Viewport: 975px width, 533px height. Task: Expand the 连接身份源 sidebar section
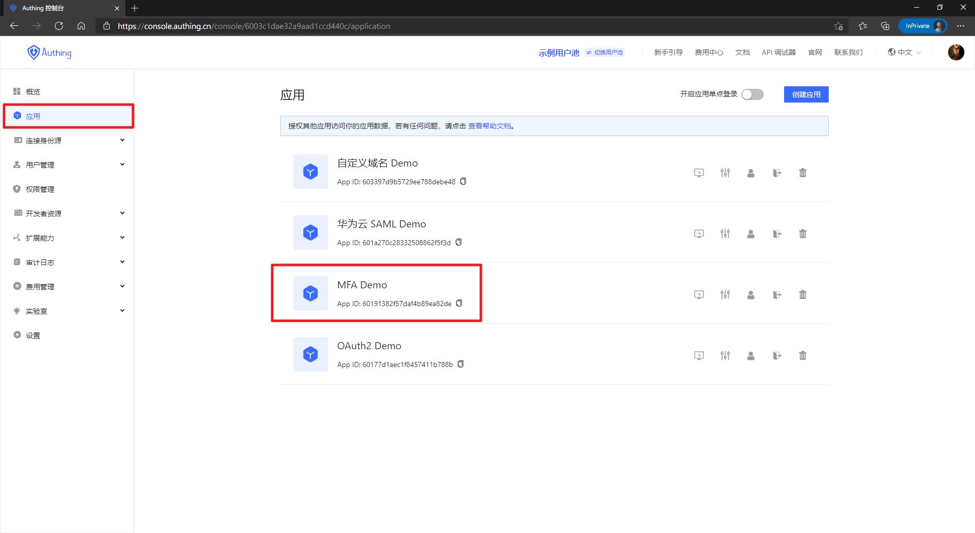click(x=68, y=141)
